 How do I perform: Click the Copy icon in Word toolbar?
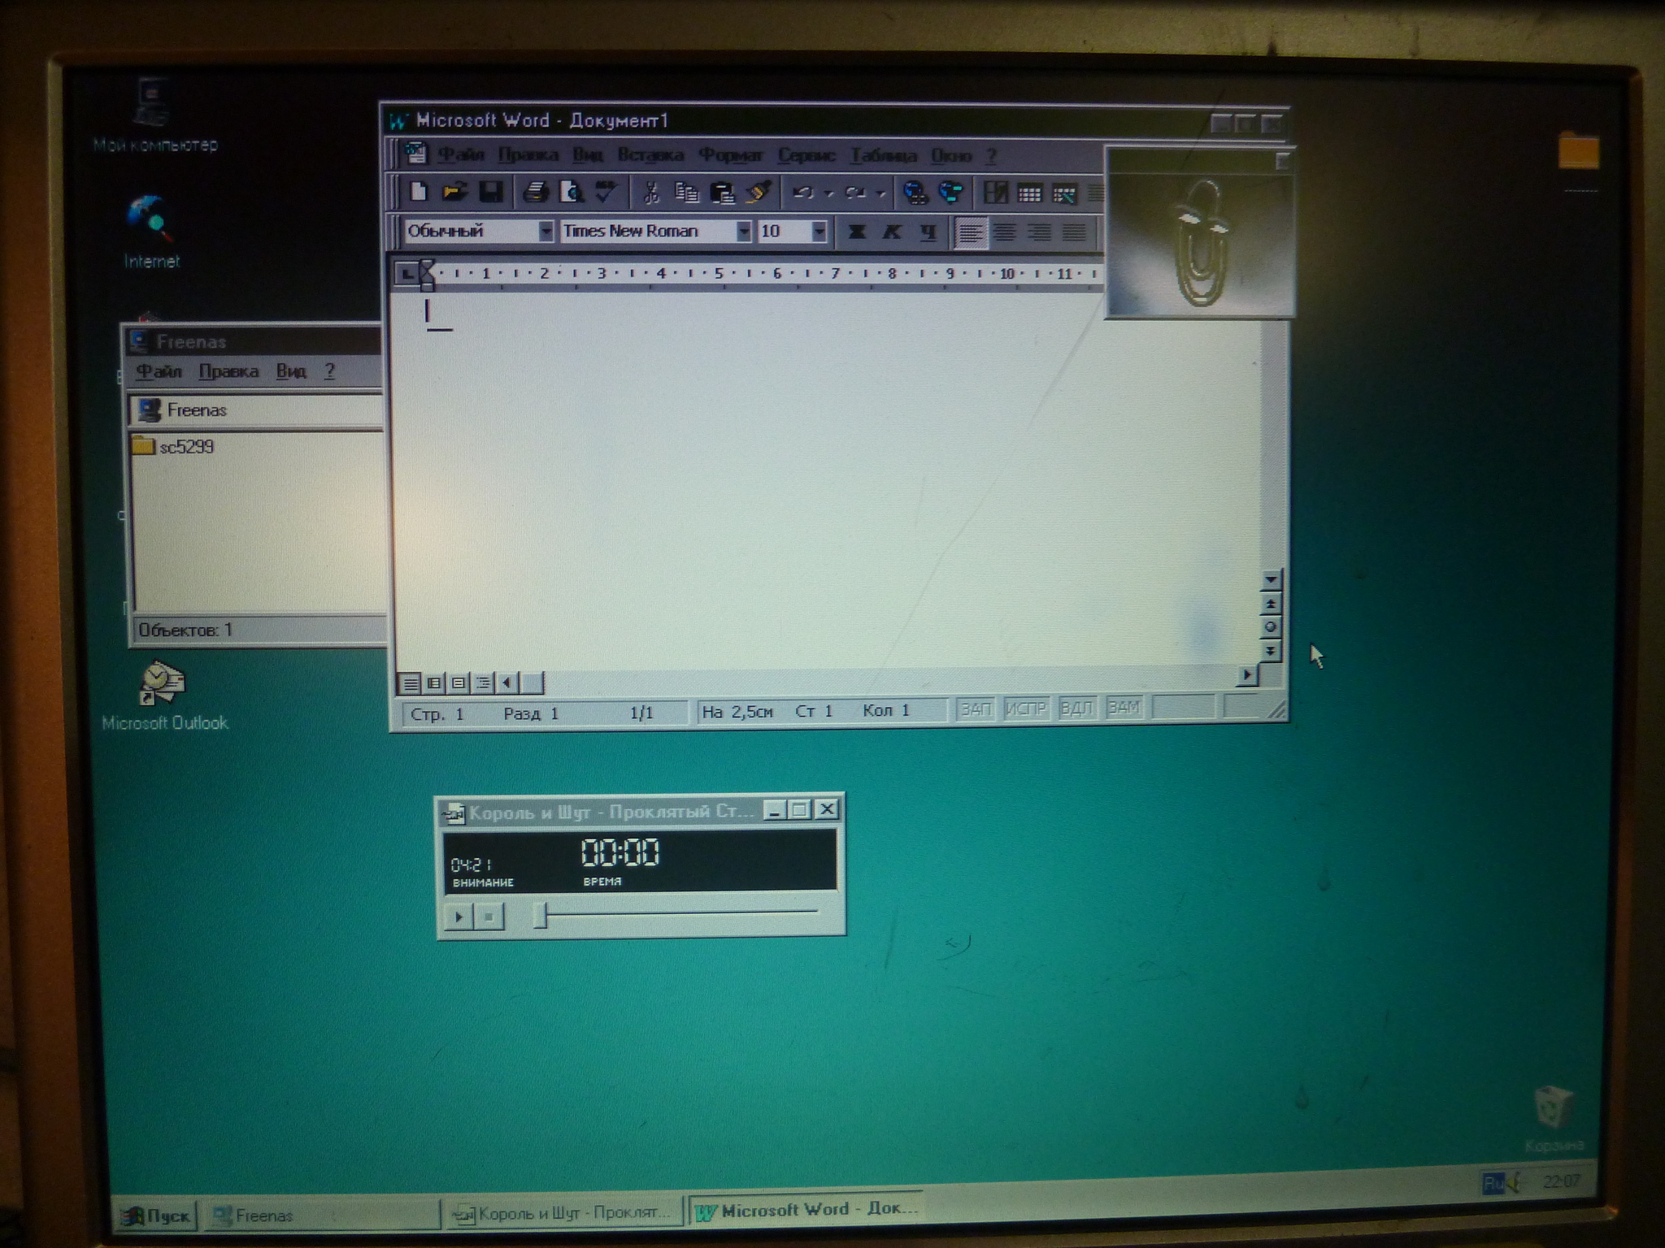click(x=687, y=193)
